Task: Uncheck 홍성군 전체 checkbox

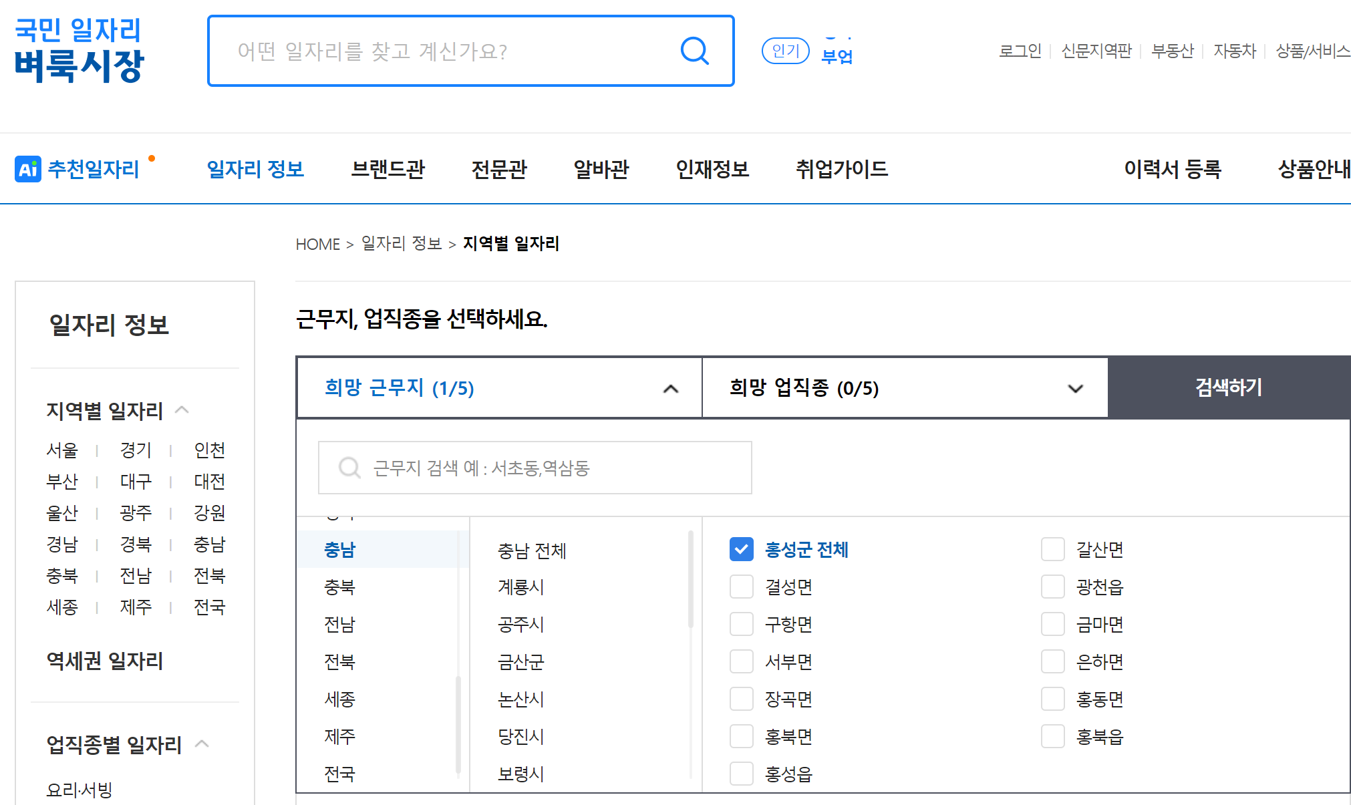Action: (742, 549)
